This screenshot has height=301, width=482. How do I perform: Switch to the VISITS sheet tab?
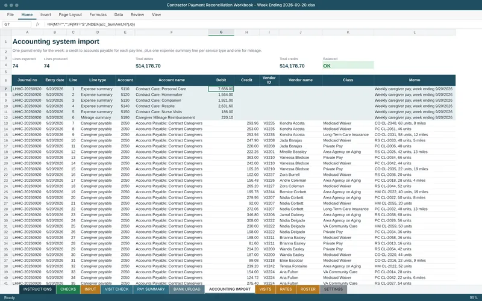pos(265,290)
